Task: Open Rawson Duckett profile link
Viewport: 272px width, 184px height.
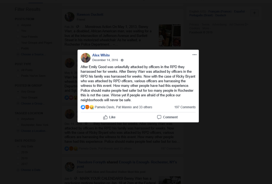Action: 90,14
